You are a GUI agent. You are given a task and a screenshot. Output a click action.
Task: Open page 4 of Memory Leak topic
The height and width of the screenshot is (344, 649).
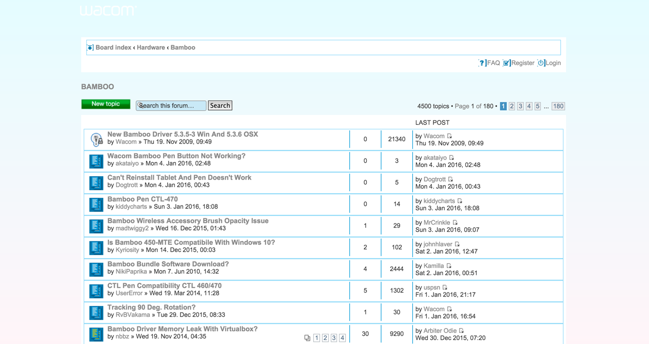click(x=343, y=338)
